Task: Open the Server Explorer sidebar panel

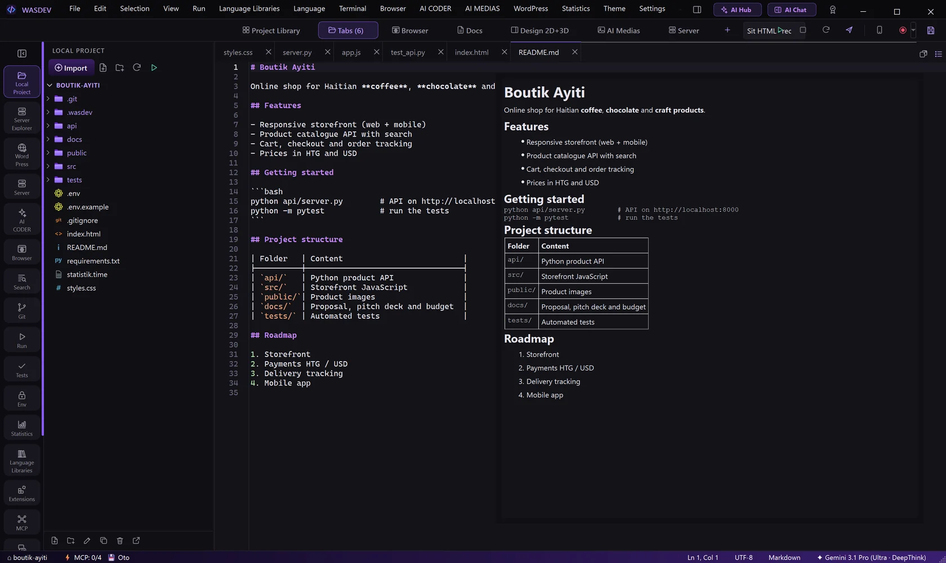Action: (x=22, y=119)
